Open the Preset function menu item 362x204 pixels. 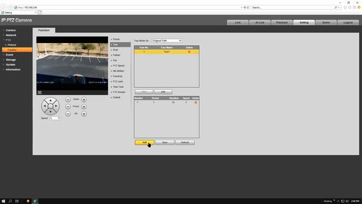coord(116,39)
